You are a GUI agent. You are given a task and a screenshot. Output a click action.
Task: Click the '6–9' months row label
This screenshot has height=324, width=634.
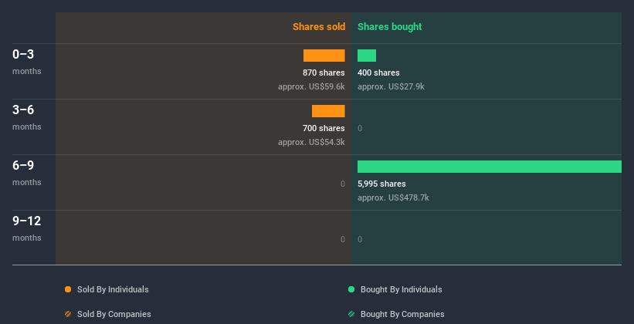(23, 165)
